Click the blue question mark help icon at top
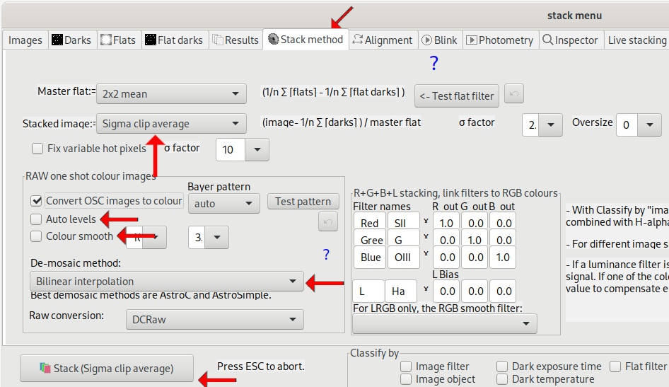The image size is (669, 387). point(434,64)
